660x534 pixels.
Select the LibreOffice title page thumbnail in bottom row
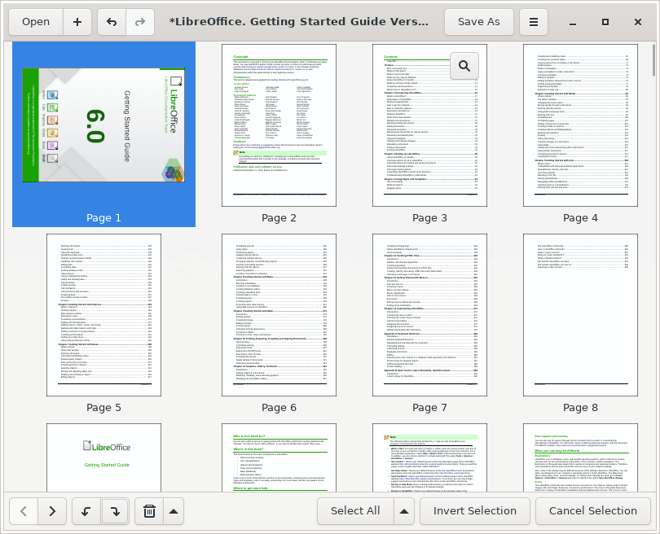point(103,457)
